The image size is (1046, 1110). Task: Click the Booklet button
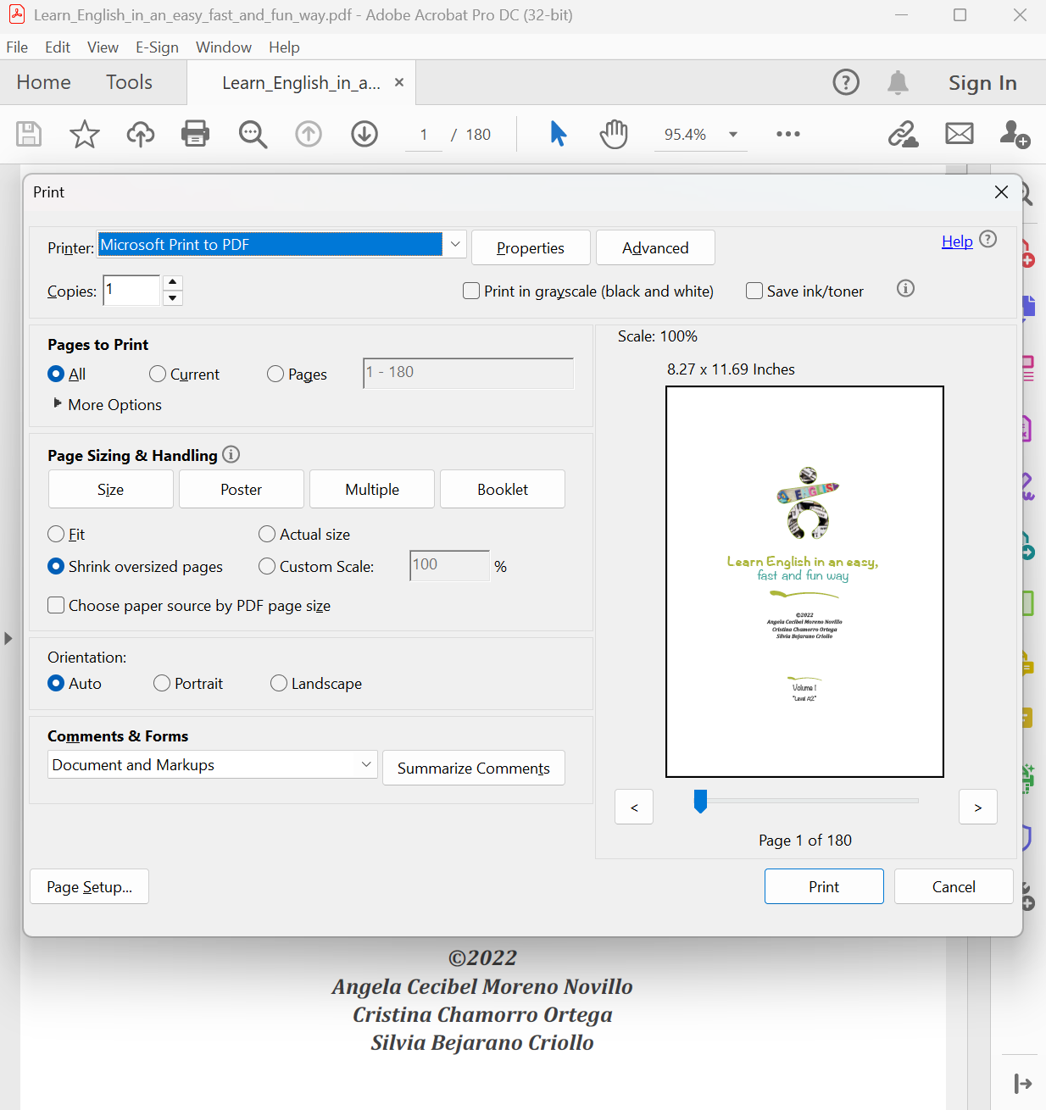[x=502, y=490]
